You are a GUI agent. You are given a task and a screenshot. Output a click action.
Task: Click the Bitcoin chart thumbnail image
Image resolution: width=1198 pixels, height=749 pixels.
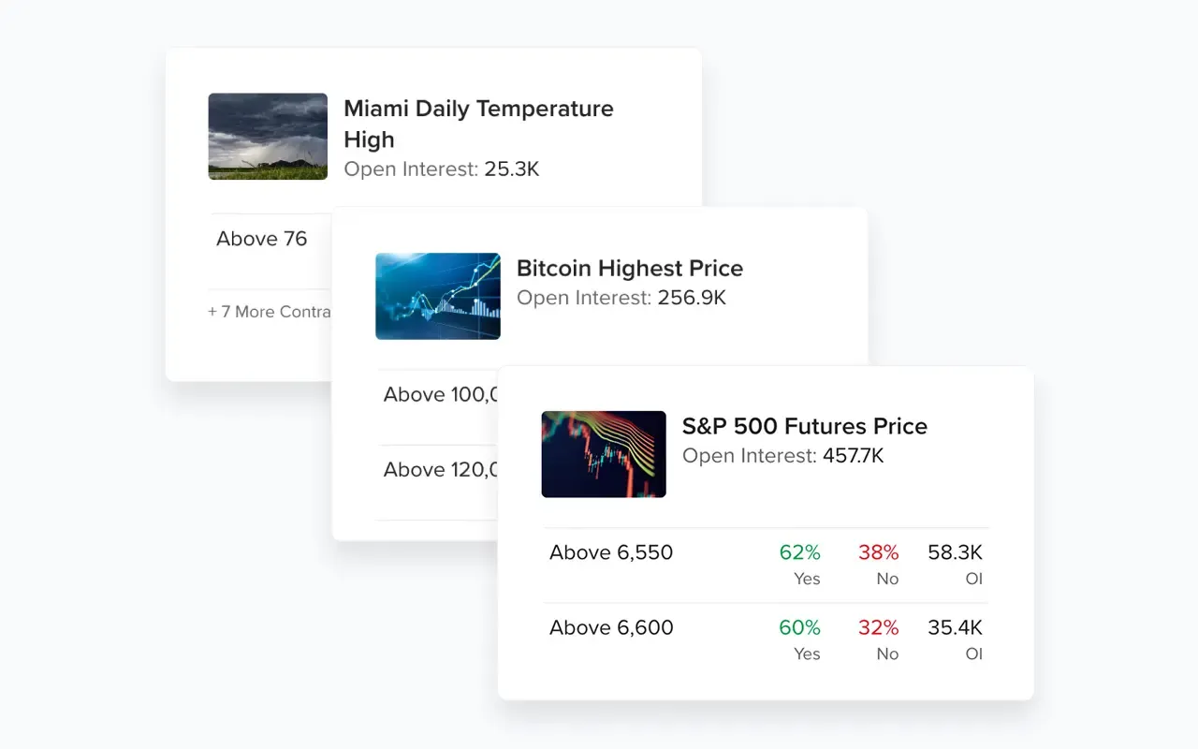[438, 296]
